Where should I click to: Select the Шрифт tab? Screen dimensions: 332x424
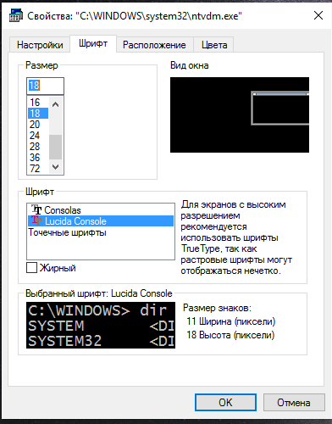tap(93, 43)
